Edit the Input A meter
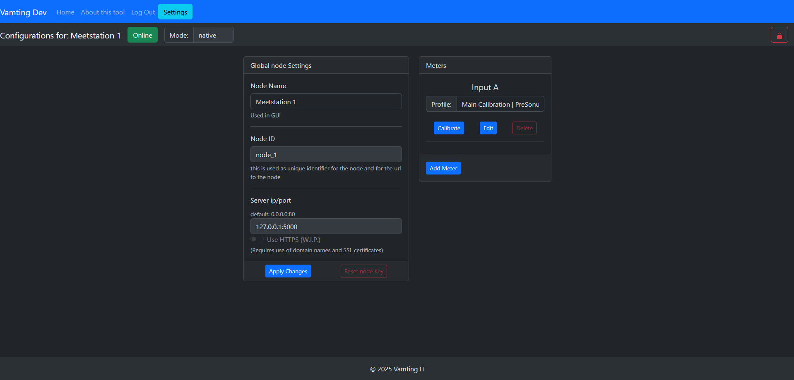This screenshot has height=380, width=794. pos(488,128)
